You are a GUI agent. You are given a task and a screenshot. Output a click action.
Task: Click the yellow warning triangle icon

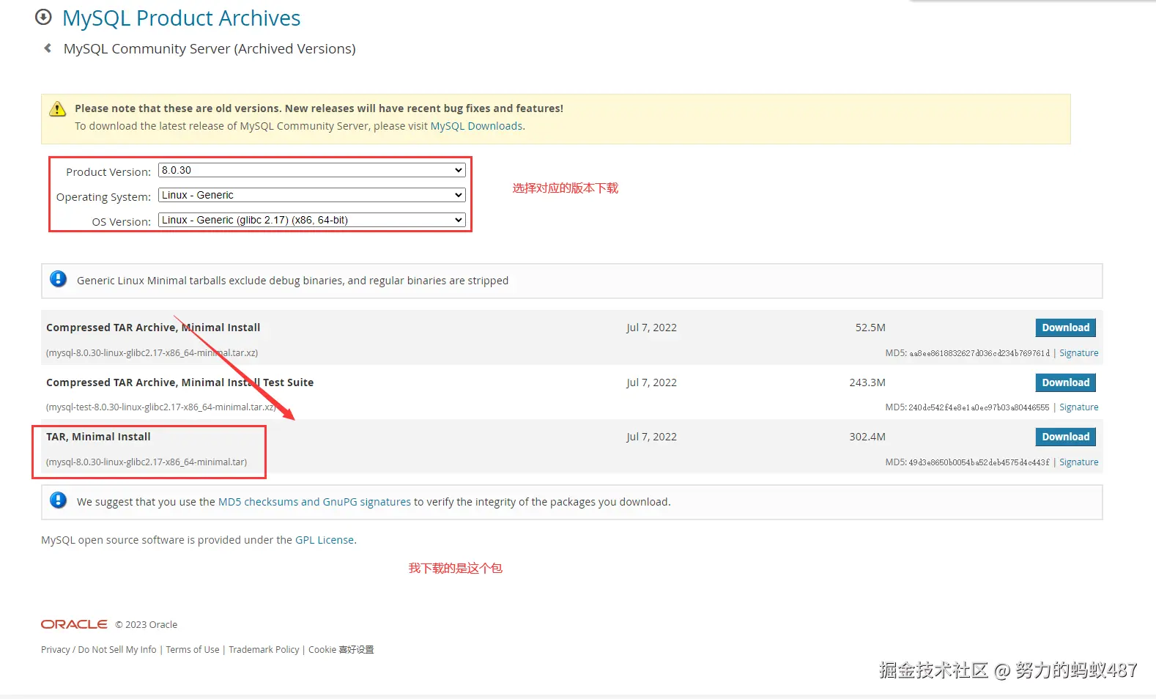click(x=57, y=109)
